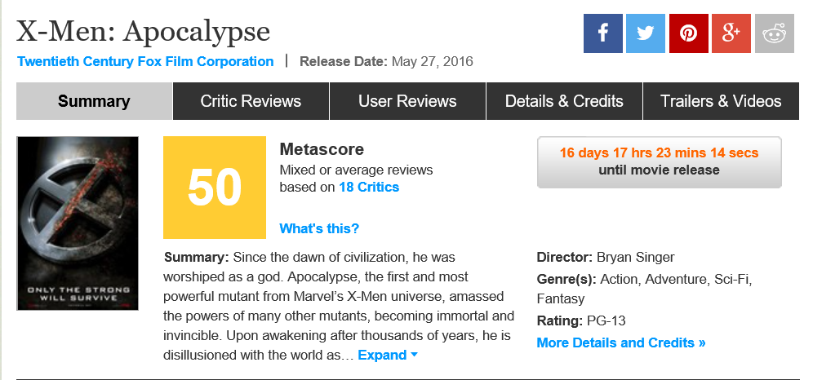Share the page on Reddit

[x=774, y=33]
